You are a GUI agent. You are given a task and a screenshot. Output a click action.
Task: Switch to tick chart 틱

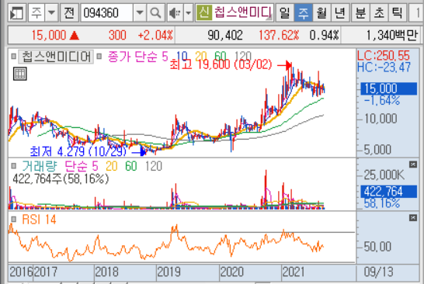point(398,12)
